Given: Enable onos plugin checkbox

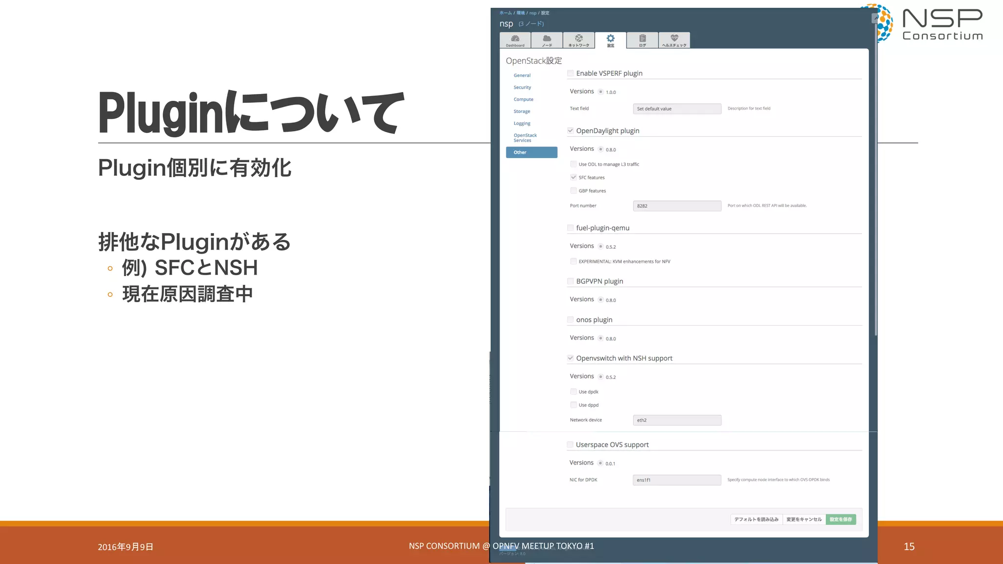Looking at the screenshot, I should [571, 320].
